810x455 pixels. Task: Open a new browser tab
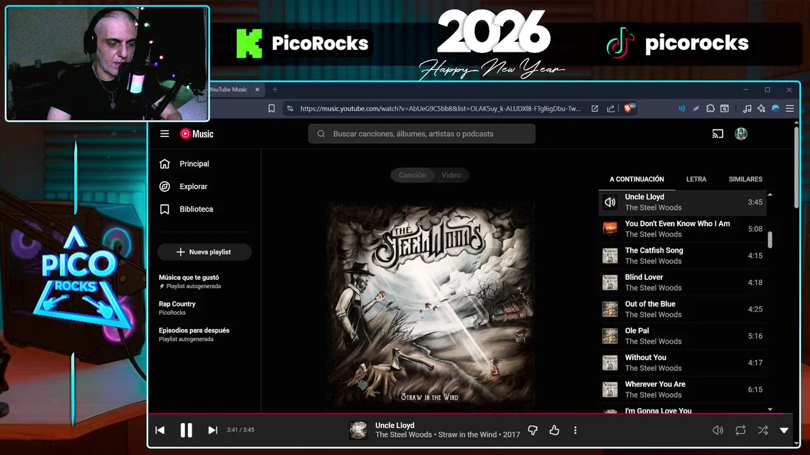click(275, 90)
